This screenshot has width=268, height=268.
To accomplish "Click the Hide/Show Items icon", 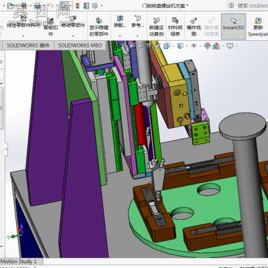I will coord(194,46).
